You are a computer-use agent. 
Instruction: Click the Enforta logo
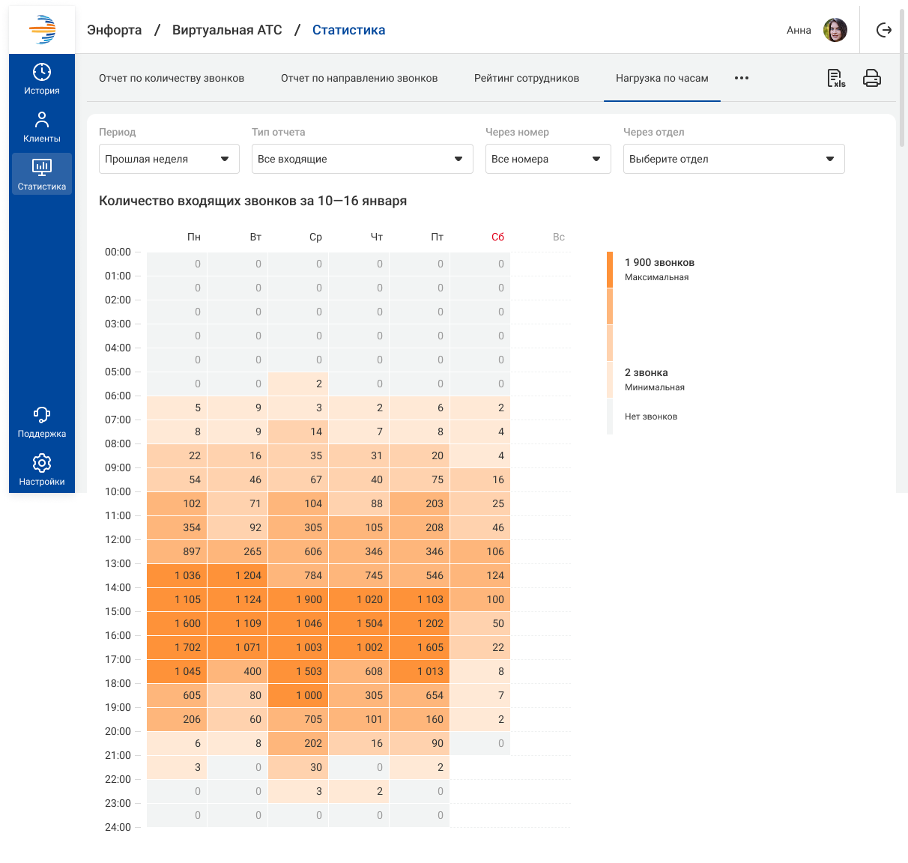[42, 30]
